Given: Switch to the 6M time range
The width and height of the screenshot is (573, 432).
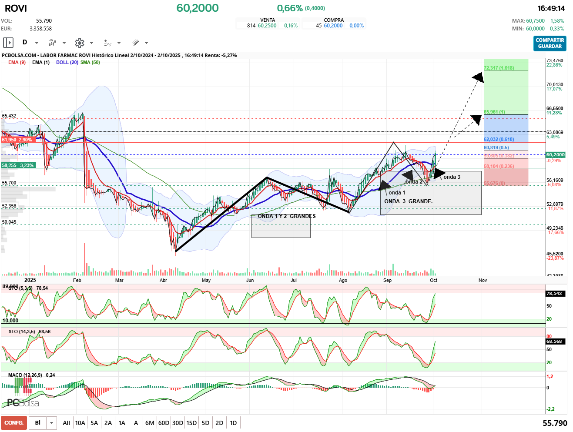Looking at the screenshot, I should pos(150,423).
